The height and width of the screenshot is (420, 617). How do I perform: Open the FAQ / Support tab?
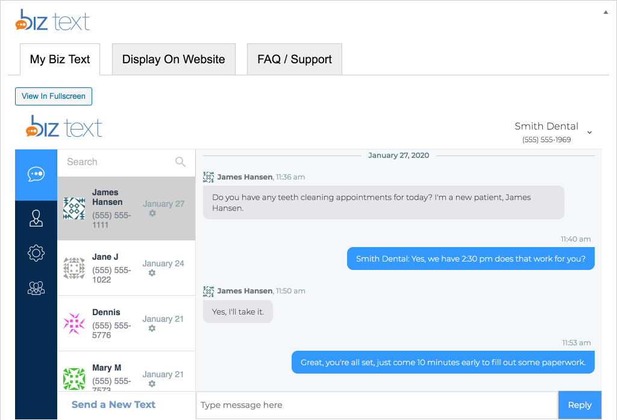coord(294,59)
